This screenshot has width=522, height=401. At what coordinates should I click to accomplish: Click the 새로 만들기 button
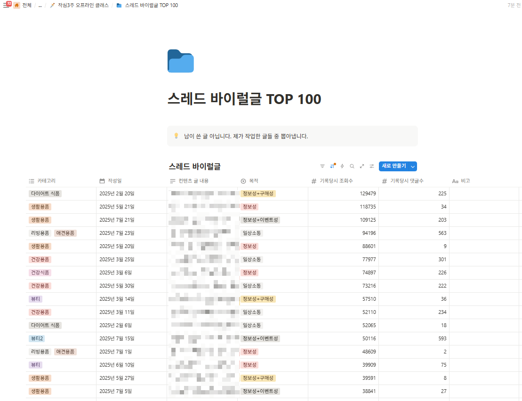point(394,166)
